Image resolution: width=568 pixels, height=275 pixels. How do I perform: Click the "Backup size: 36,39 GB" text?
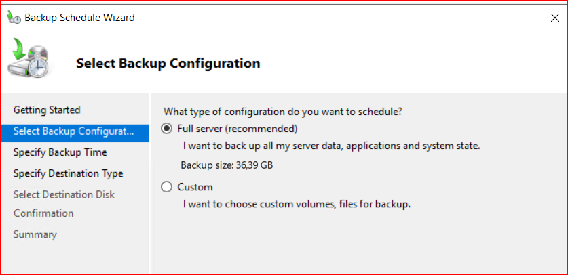tap(227, 165)
